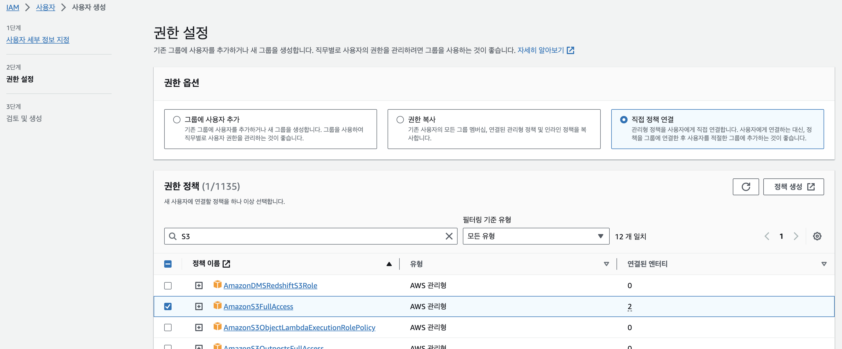Open the table preferences gear icon
842x349 pixels.
point(817,236)
